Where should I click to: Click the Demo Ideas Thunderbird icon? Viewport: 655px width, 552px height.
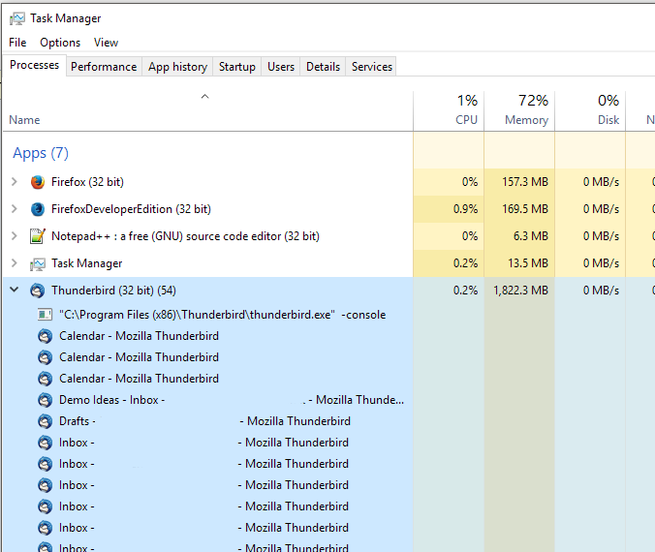coord(45,400)
